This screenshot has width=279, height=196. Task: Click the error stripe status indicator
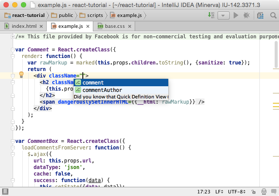click(276, 37)
